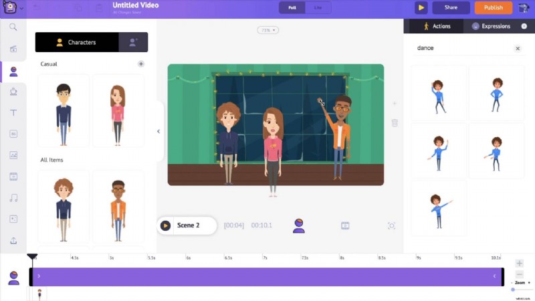Select orange jacket man in All Items
535x301 pixels.
[118, 207]
